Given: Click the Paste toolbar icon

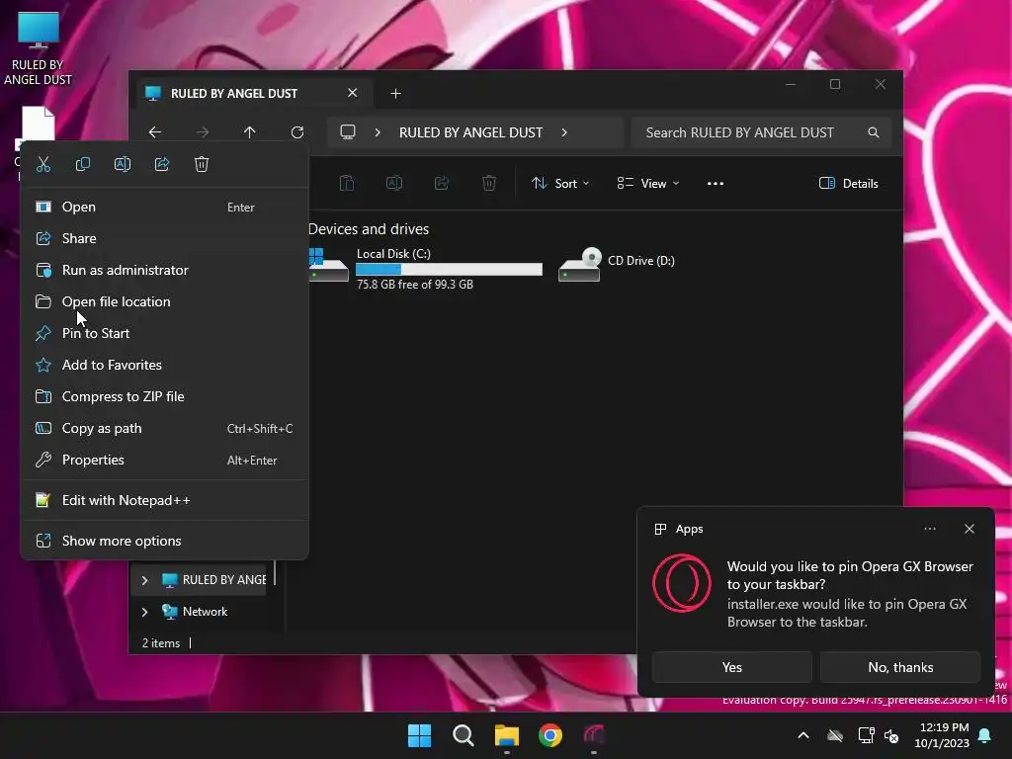Looking at the screenshot, I should [x=347, y=183].
